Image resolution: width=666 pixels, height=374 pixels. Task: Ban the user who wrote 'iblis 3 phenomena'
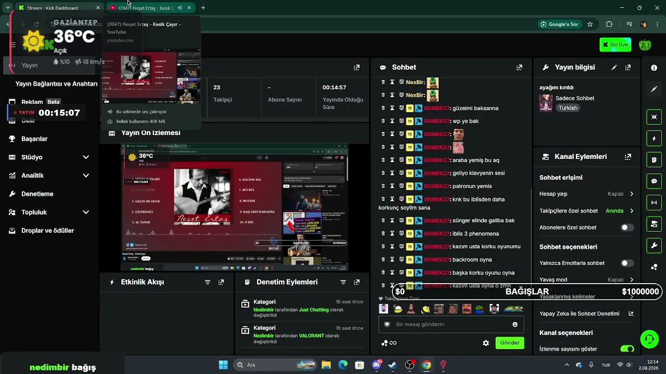pyautogui.click(x=401, y=234)
